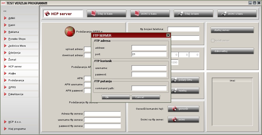Click the command path input field

click(x=149, y=88)
